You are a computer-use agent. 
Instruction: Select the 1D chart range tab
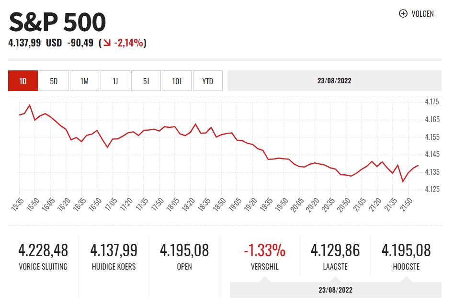[23, 81]
